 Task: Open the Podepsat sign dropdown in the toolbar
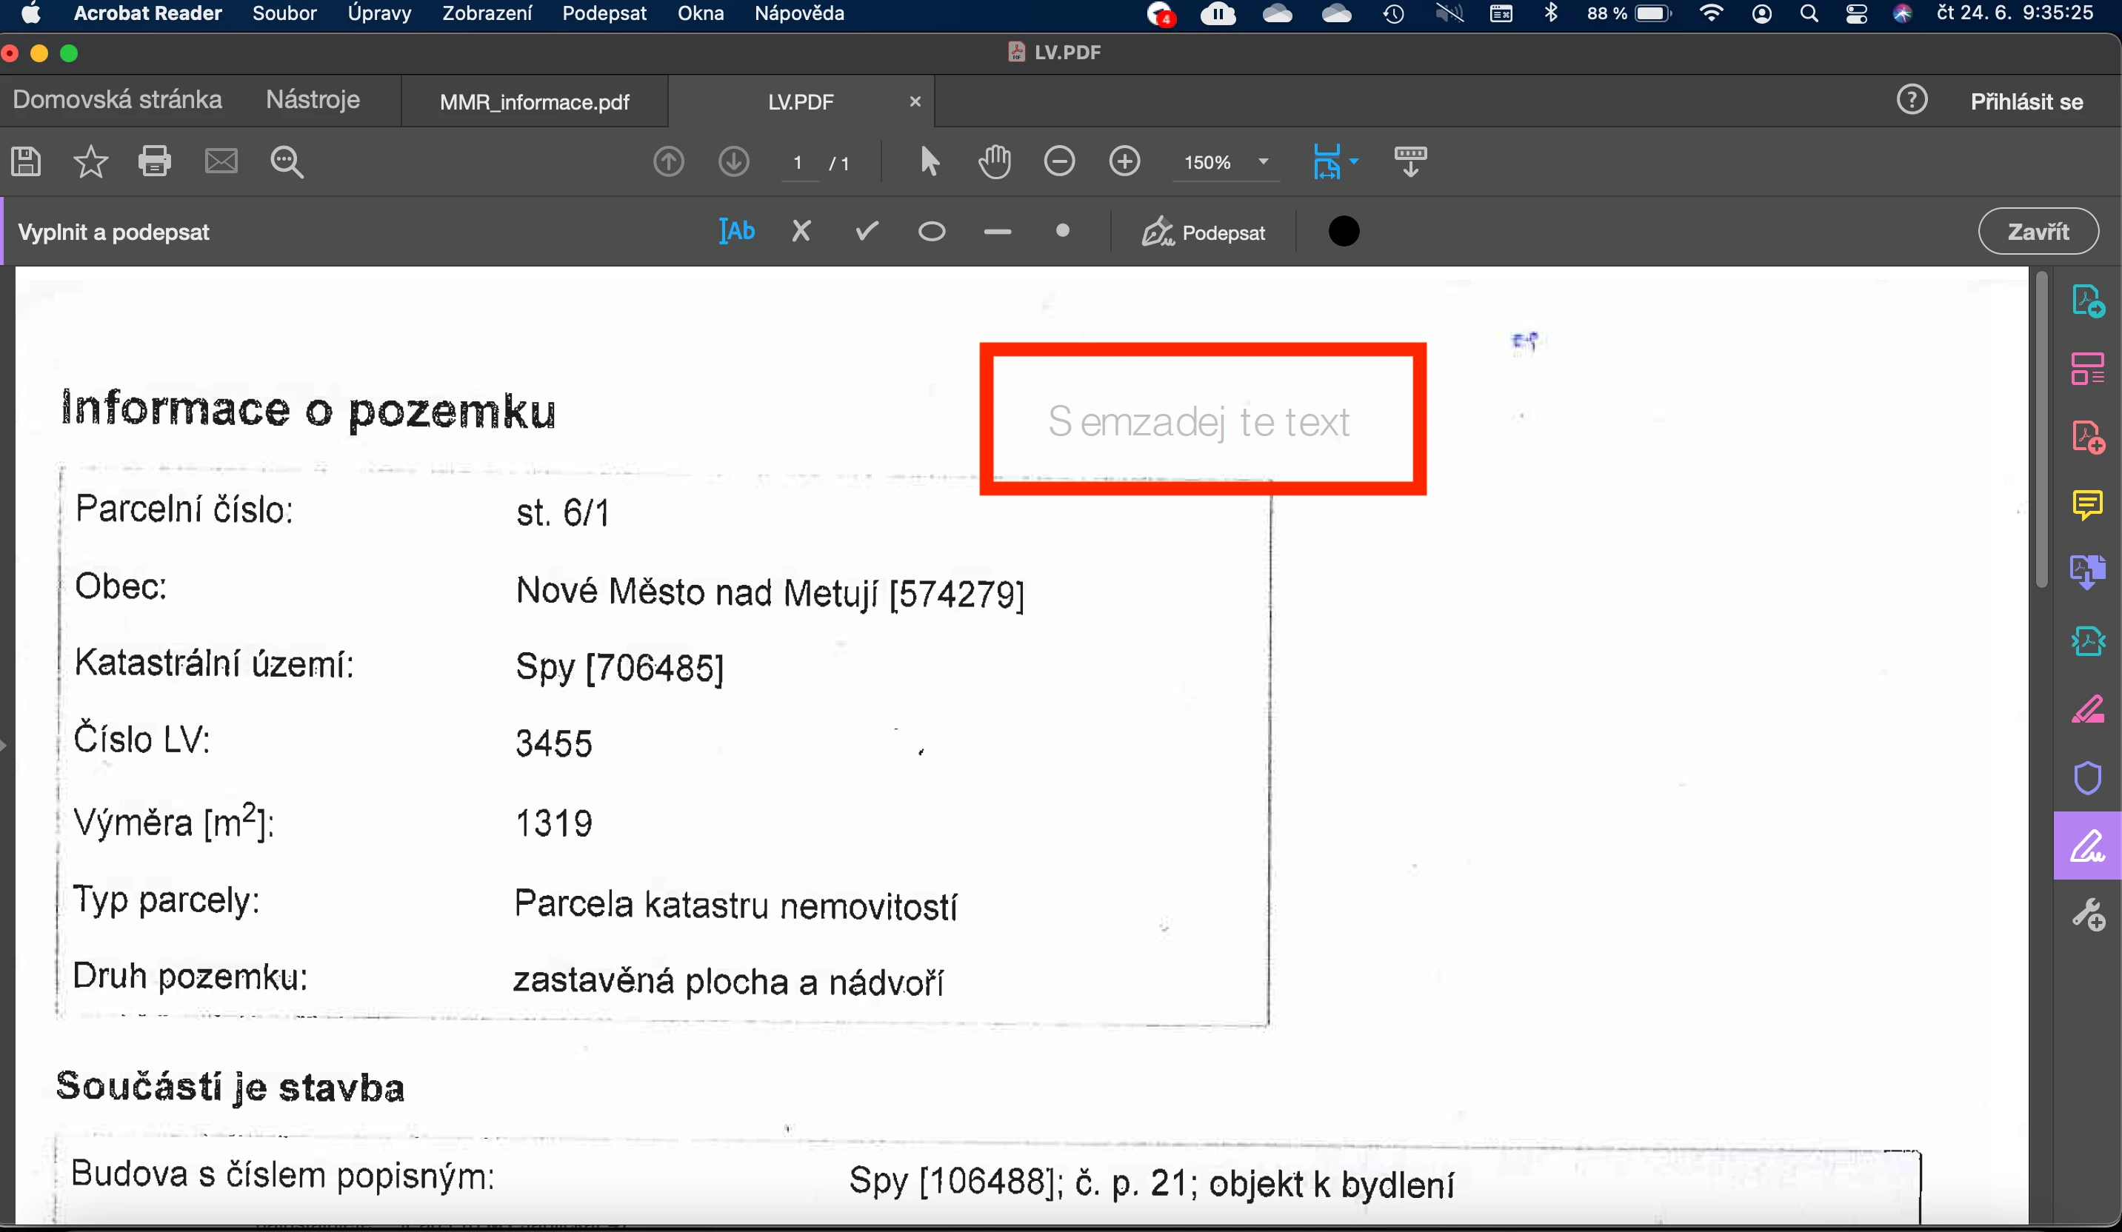[x=1204, y=232]
